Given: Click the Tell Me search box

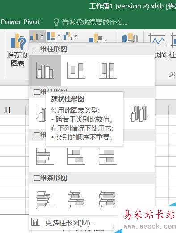Looking at the screenshot, I should 95,22.
